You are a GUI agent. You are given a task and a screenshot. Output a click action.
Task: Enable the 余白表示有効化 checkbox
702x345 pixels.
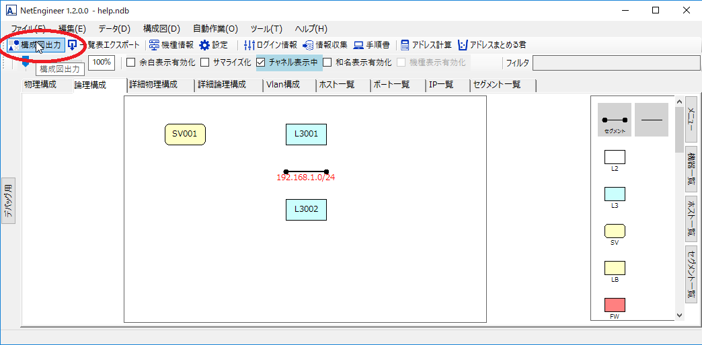(x=131, y=63)
